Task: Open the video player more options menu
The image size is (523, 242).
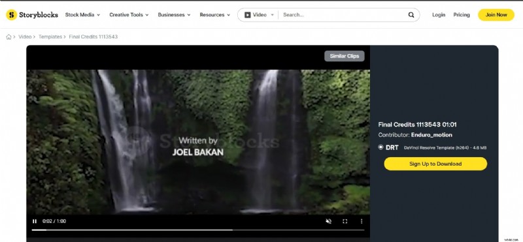Action: 362,221
